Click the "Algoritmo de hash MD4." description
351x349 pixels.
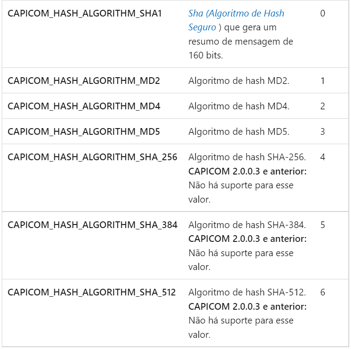pos(239,106)
